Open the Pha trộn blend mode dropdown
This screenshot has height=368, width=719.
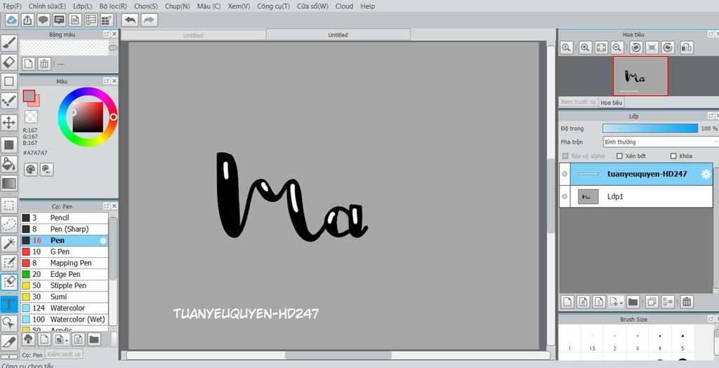click(661, 142)
